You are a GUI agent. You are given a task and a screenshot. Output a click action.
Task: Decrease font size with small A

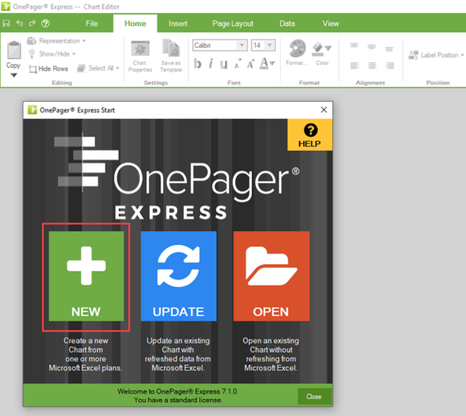click(237, 64)
